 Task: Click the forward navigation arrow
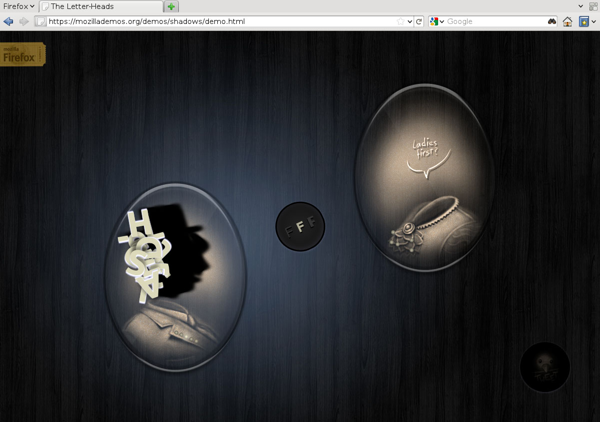click(x=23, y=21)
